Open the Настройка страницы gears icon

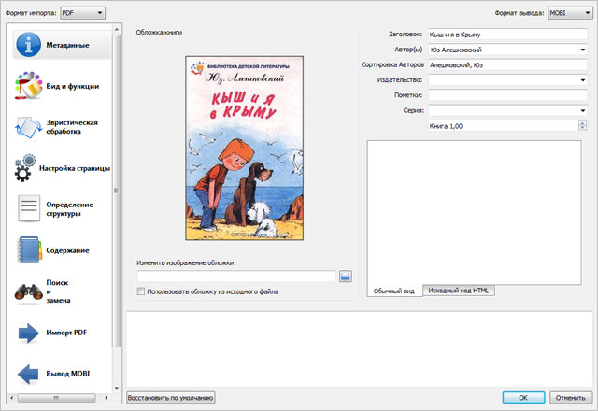click(x=25, y=168)
